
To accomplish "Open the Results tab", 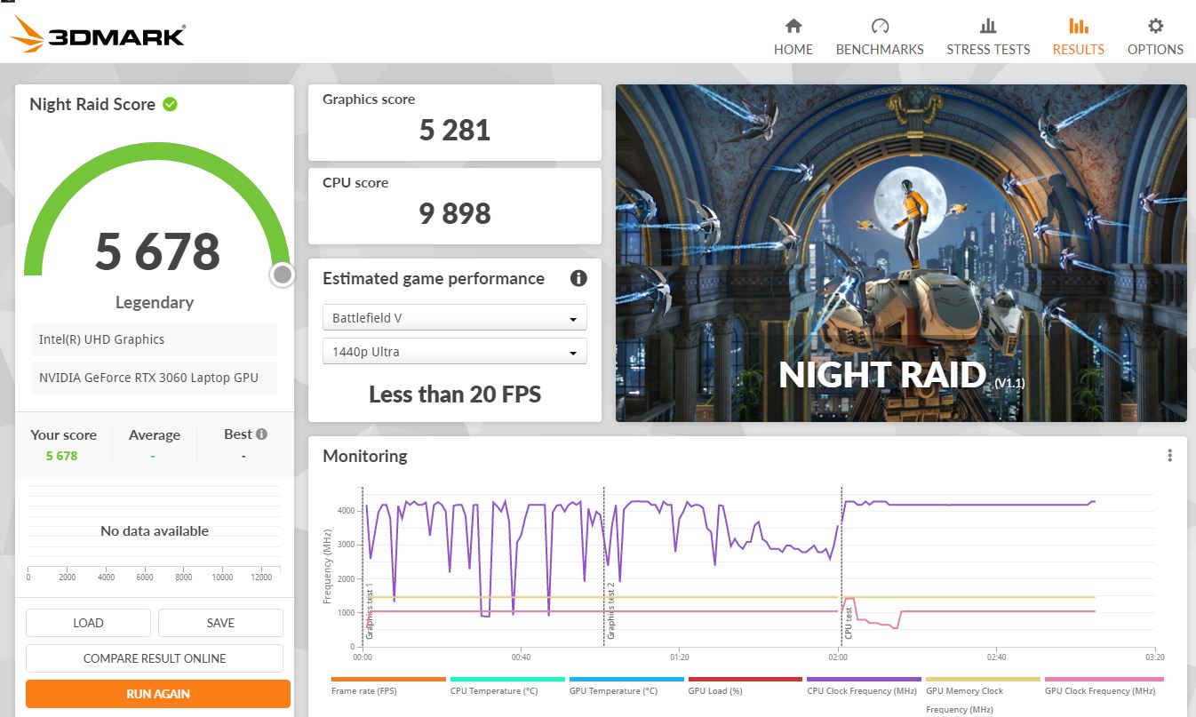I will point(1078,37).
